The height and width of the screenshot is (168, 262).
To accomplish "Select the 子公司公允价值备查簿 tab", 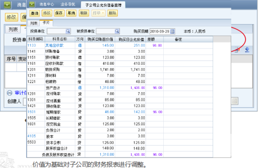I will click(x=103, y=5).
